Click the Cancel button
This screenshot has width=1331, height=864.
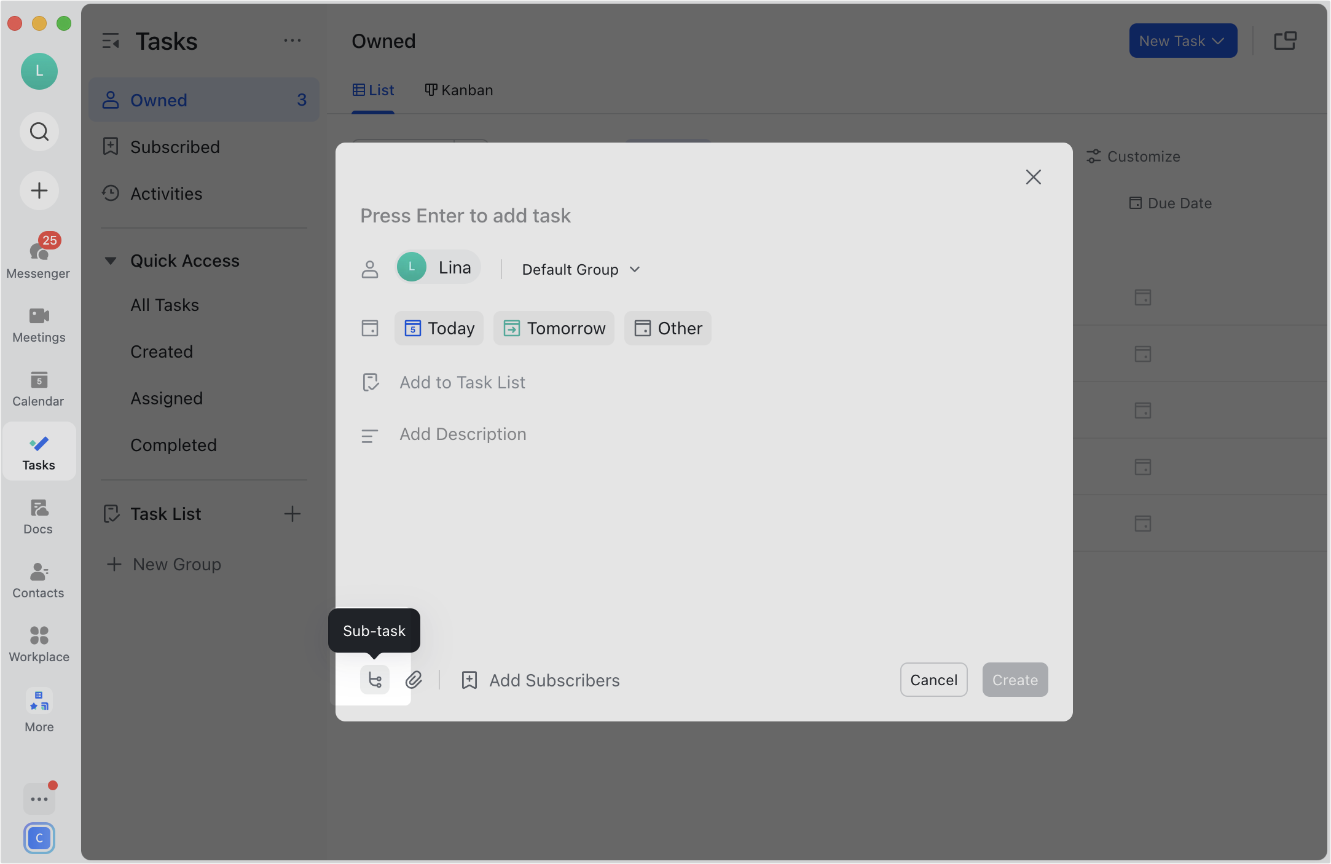(933, 680)
